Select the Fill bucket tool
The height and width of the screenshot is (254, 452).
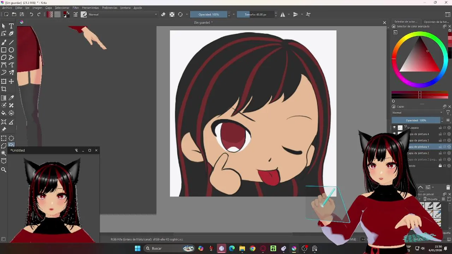(4, 113)
